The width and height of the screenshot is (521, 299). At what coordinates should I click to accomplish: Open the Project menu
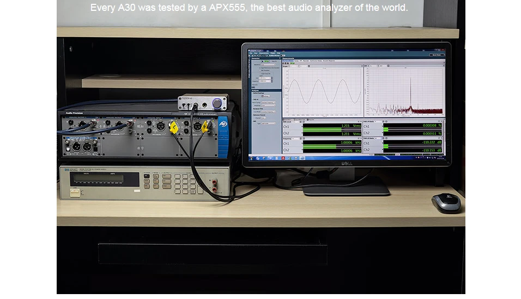click(x=273, y=53)
